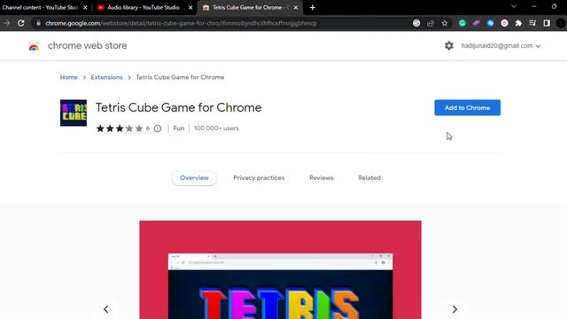Image resolution: width=567 pixels, height=319 pixels.
Task: Click the purple extension icon in the toolbar
Action: (476, 23)
